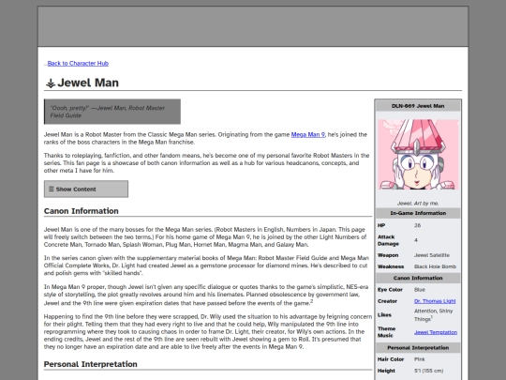Screen dimensions: 506x380
Task: Click footnote 1 superscript after Shiny Things
Action: pos(432,317)
